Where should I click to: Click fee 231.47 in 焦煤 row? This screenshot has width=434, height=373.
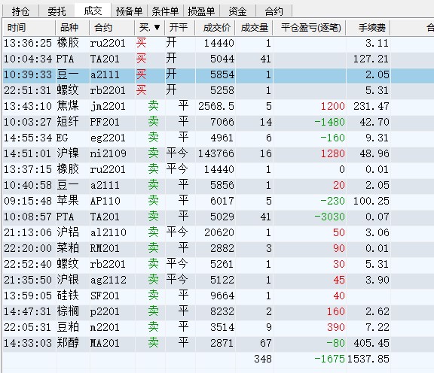371,106
